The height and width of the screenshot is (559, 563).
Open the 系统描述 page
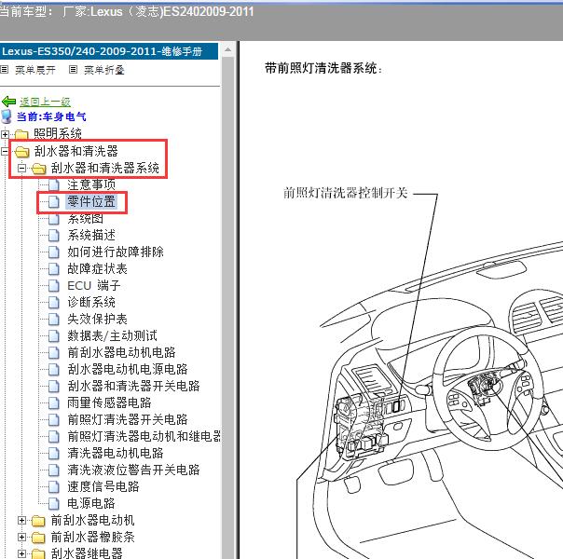(x=91, y=235)
